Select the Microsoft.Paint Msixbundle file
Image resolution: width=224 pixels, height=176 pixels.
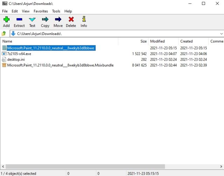60,65
